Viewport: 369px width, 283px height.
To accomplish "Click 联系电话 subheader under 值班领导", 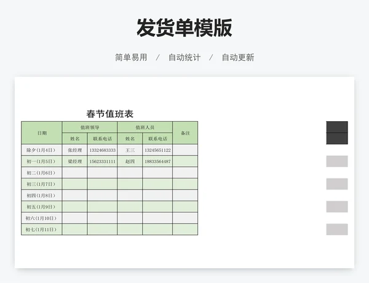I will tap(102, 138).
